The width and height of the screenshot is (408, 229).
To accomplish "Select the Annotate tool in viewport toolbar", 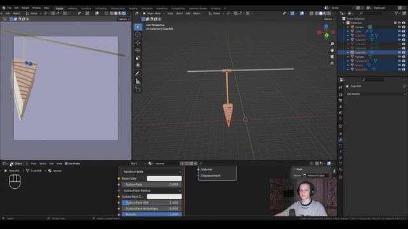I will tap(138, 74).
